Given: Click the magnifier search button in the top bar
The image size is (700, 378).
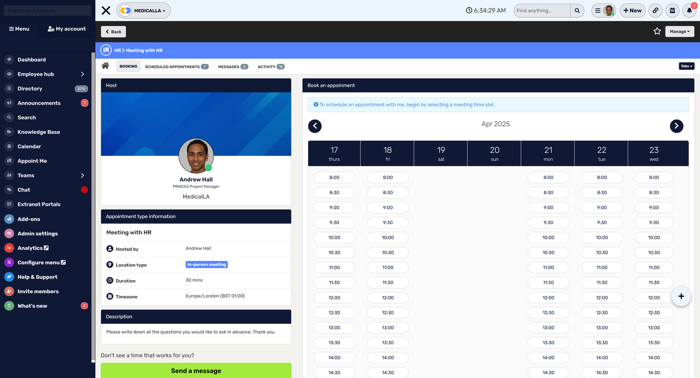Looking at the screenshot, I should pyautogui.click(x=577, y=10).
